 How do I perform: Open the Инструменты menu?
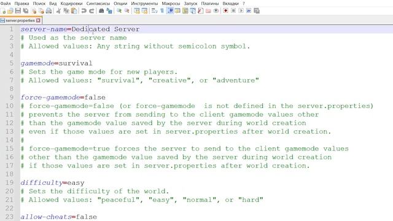tap(144, 4)
